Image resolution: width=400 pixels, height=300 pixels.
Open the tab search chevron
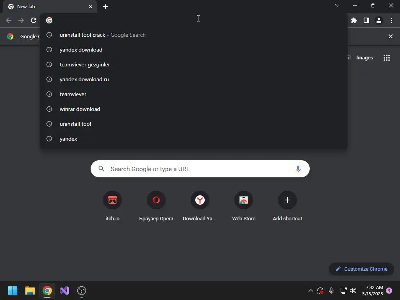click(x=337, y=5)
